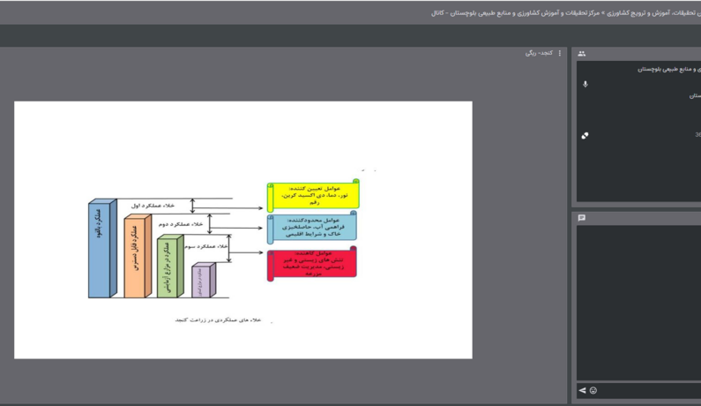Click the green bar in the chart
701x406 pixels.
point(170,266)
